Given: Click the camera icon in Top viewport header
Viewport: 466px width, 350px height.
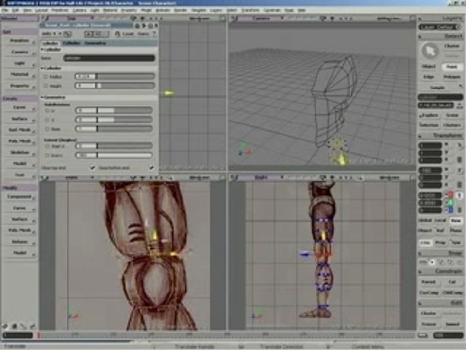Looking at the screenshot, I should [x=133, y=18].
